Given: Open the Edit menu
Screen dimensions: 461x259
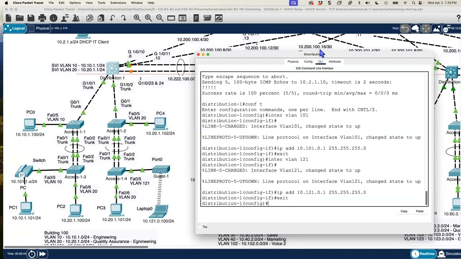Looking at the screenshot, I should click(x=62, y=3).
